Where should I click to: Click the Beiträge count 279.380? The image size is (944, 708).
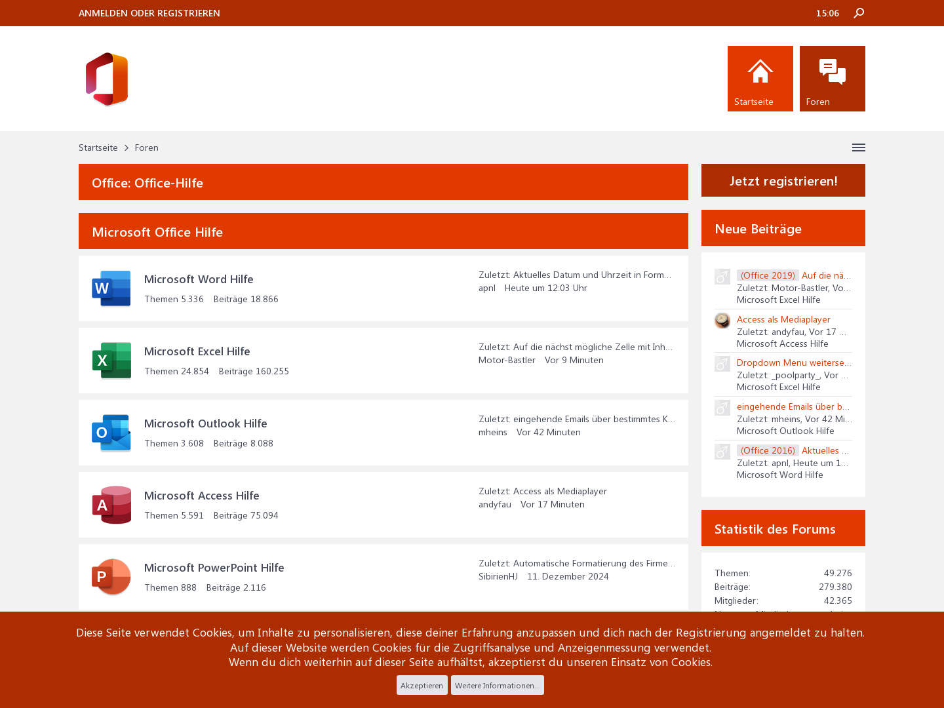[835, 587]
